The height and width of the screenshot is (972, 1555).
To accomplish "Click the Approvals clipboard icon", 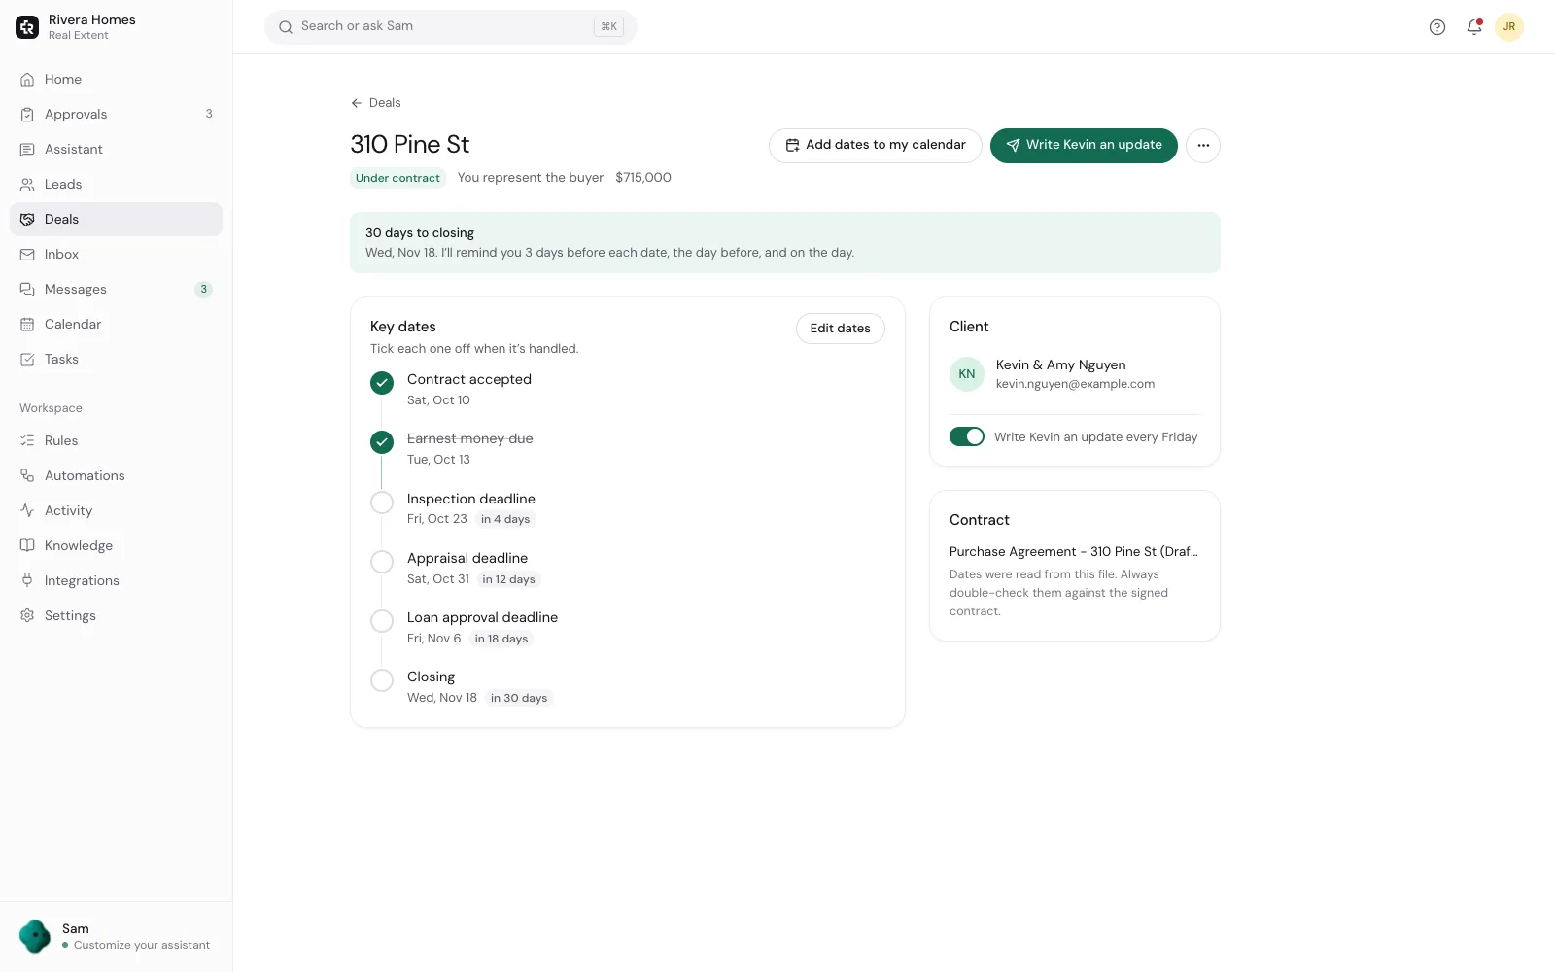I will (27, 115).
